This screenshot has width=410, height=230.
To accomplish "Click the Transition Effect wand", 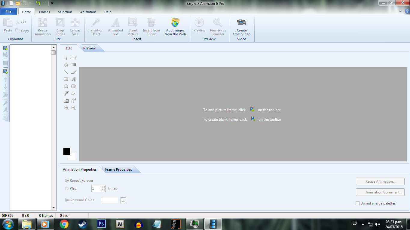I will (x=96, y=27).
